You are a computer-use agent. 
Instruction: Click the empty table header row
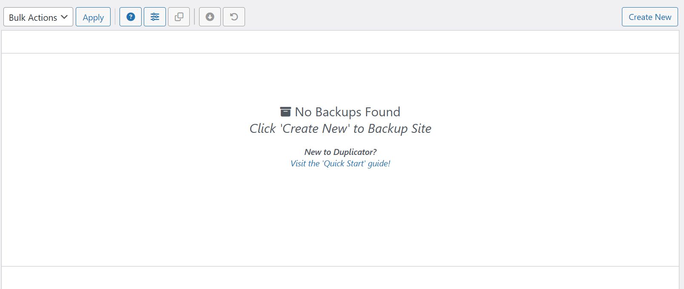click(x=340, y=42)
